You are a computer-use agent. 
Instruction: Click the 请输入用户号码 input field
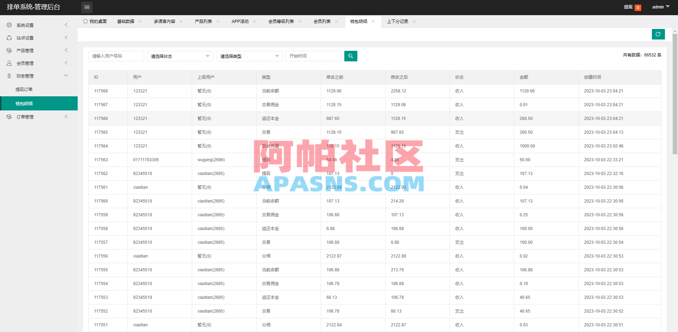coord(116,56)
